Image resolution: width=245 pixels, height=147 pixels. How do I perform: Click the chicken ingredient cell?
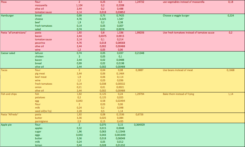click(x=40, y=56)
